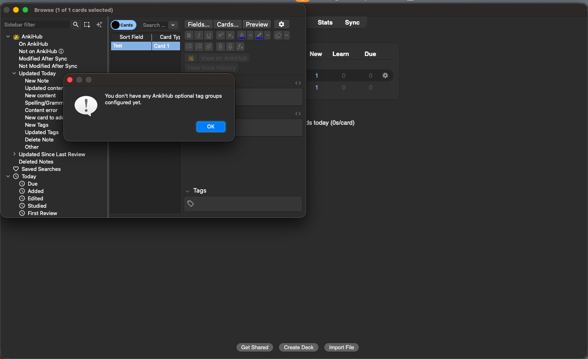588x359 pixels.
Task: Open the Cards... template button
Action: tap(227, 25)
